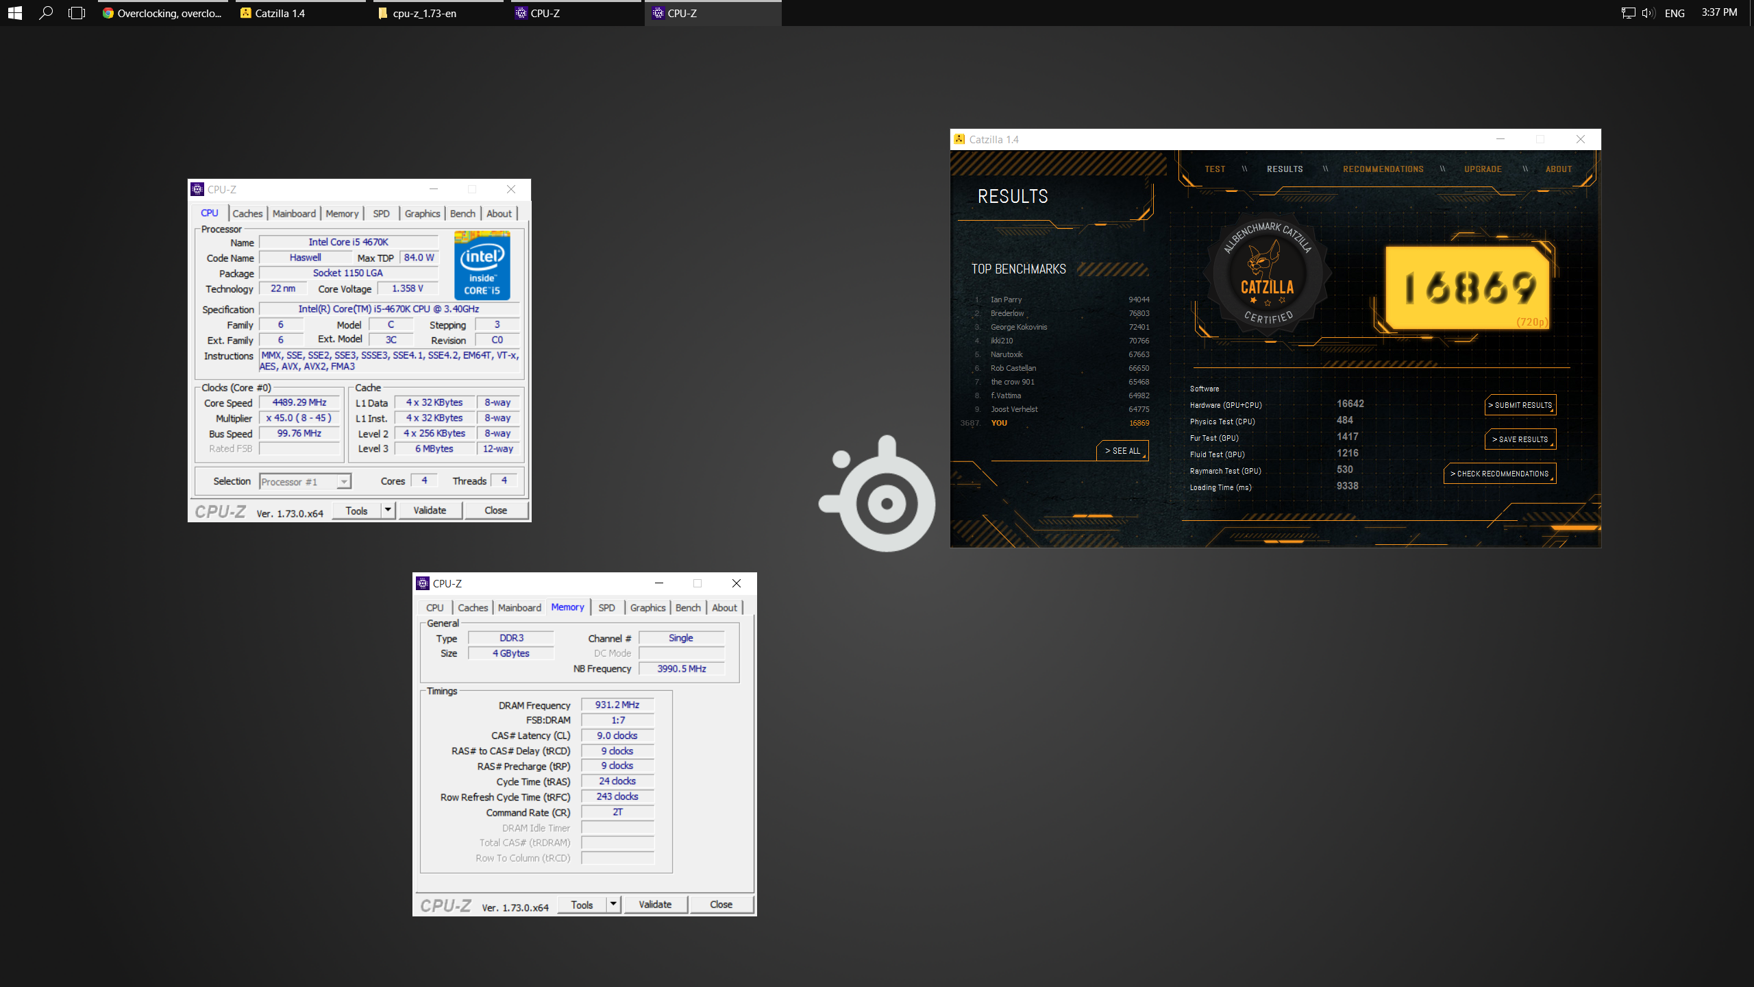Open Memory tab in the top CPU-Z window
Viewport: 1754px width, 987px height.
342,213
